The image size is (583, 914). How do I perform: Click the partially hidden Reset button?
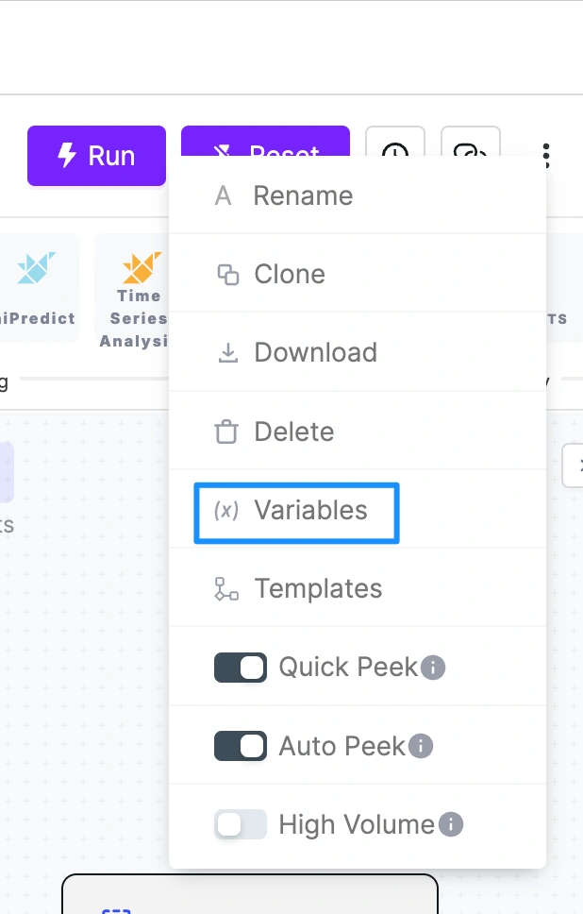pyautogui.click(x=266, y=141)
